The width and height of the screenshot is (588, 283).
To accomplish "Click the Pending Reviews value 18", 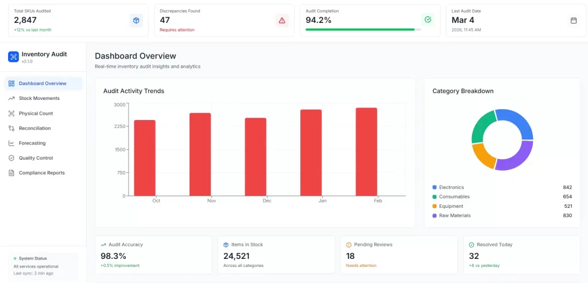I will (350, 257).
